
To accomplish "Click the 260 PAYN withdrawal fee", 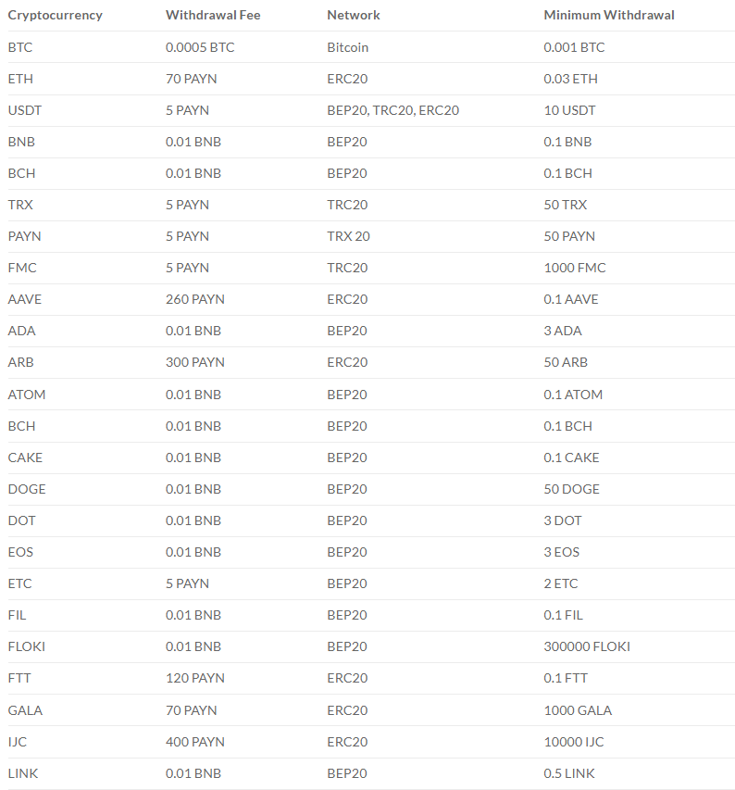I will [195, 299].
